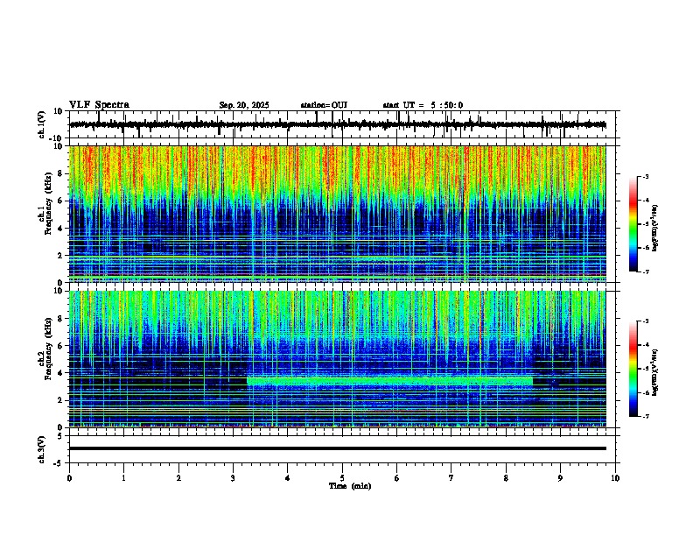Viewport: 693px width, 536px height.
Task: Click the time axis tick label "5"
Action: pyautogui.click(x=342, y=478)
